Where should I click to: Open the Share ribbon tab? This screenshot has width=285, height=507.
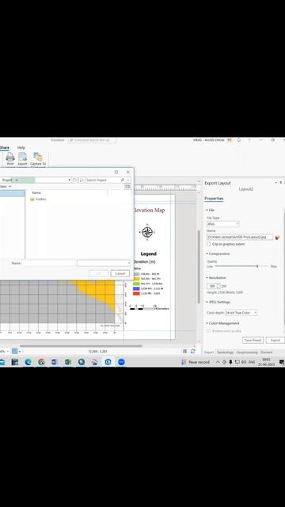point(4,148)
